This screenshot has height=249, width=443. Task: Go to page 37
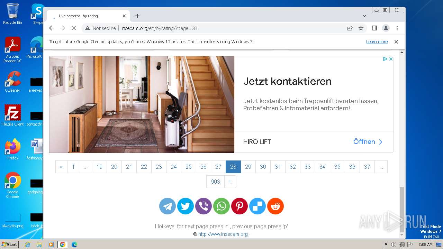[x=367, y=167]
